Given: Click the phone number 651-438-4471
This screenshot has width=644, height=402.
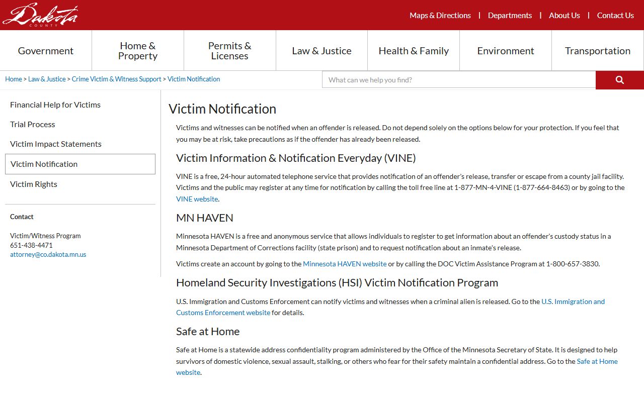Looking at the screenshot, I should (31, 245).
